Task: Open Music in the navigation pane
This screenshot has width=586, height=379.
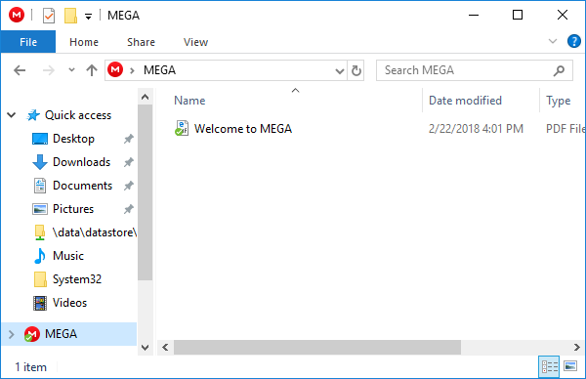Action: click(x=68, y=256)
